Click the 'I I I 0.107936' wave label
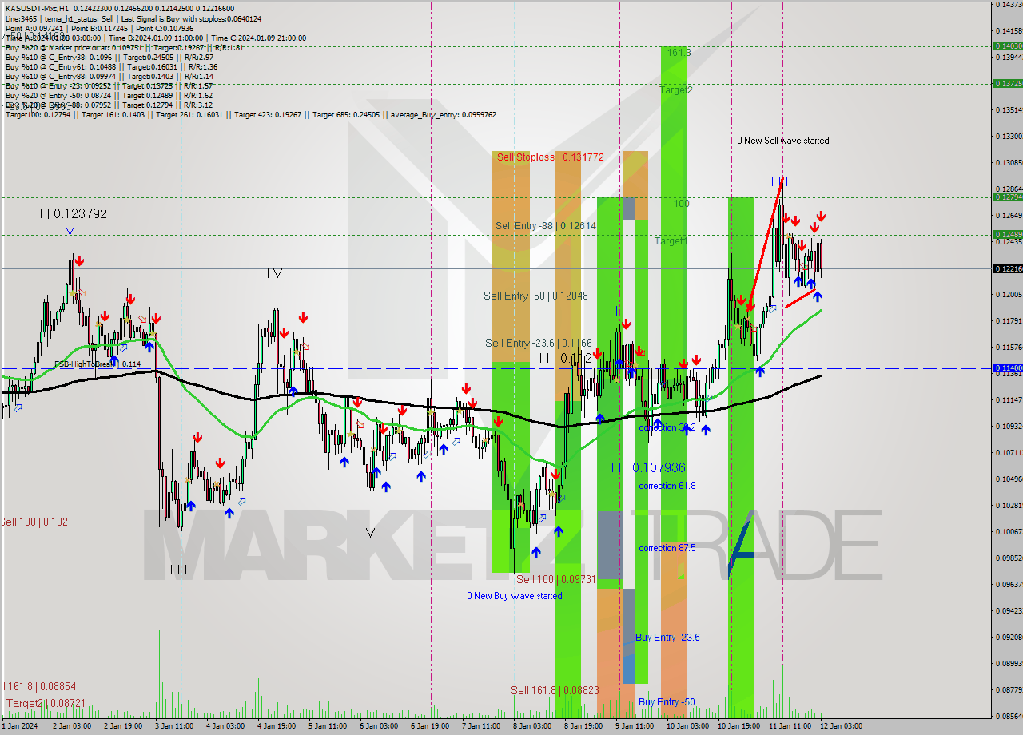1023x735 pixels. click(x=648, y=467)
